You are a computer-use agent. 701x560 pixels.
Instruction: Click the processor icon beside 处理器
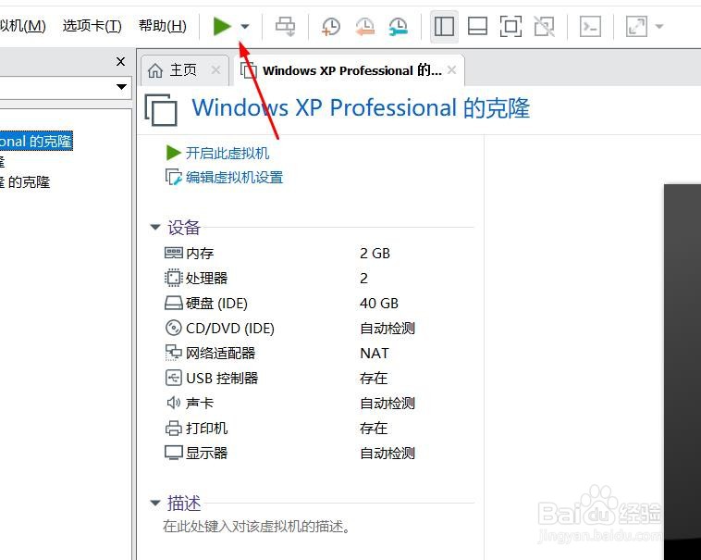[x=174, y=278]
